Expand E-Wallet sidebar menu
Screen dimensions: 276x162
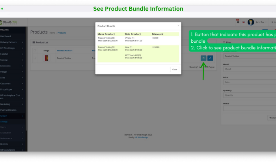[x=12, y=54]
